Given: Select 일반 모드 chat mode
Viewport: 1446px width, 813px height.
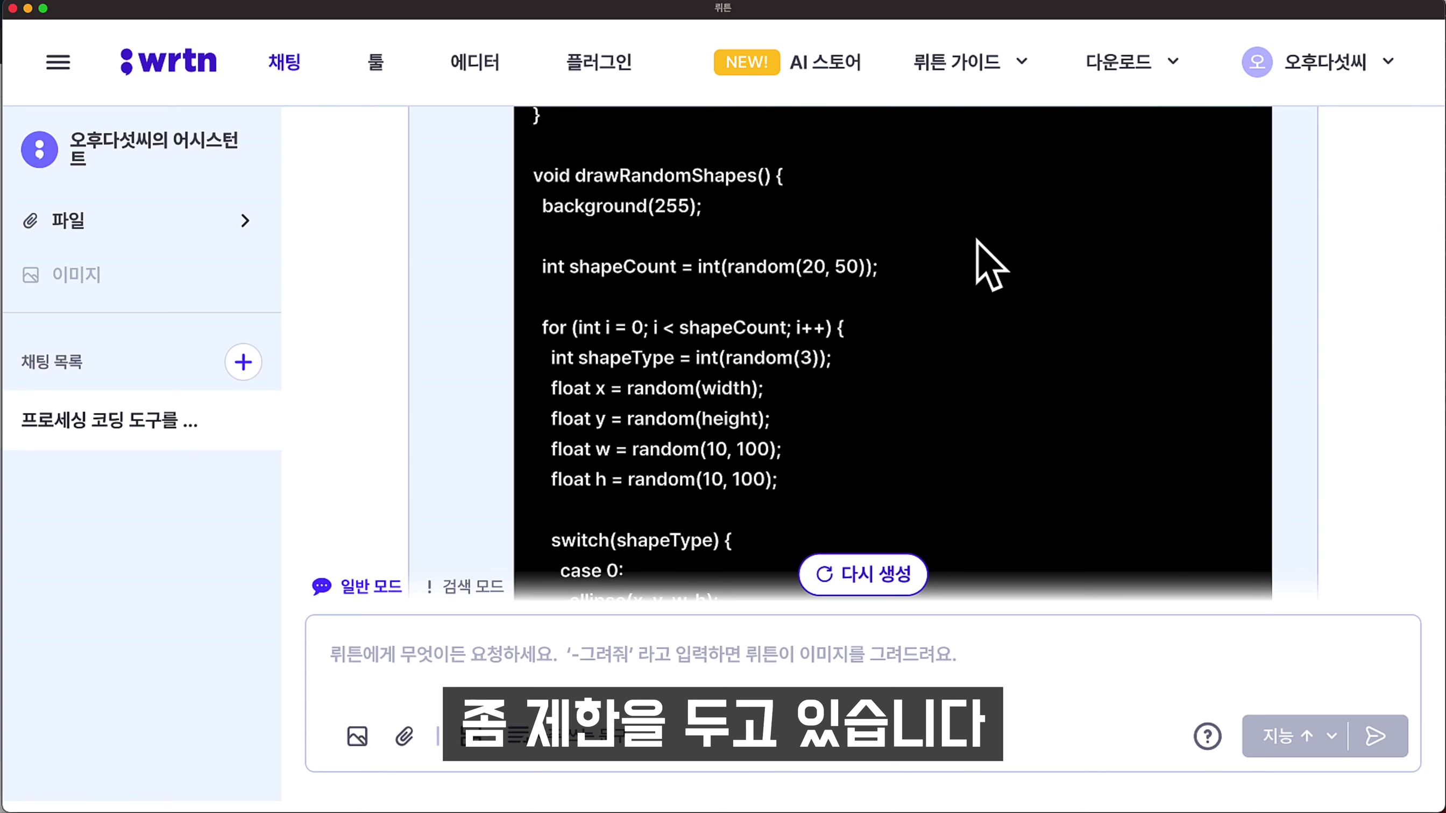Looking at the screenshot, I should [x=357, y=586].
